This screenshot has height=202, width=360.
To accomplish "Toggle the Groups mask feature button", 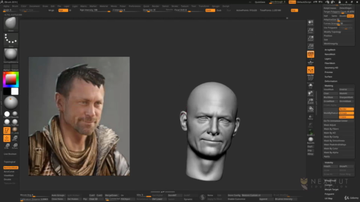I will [346, 113].
